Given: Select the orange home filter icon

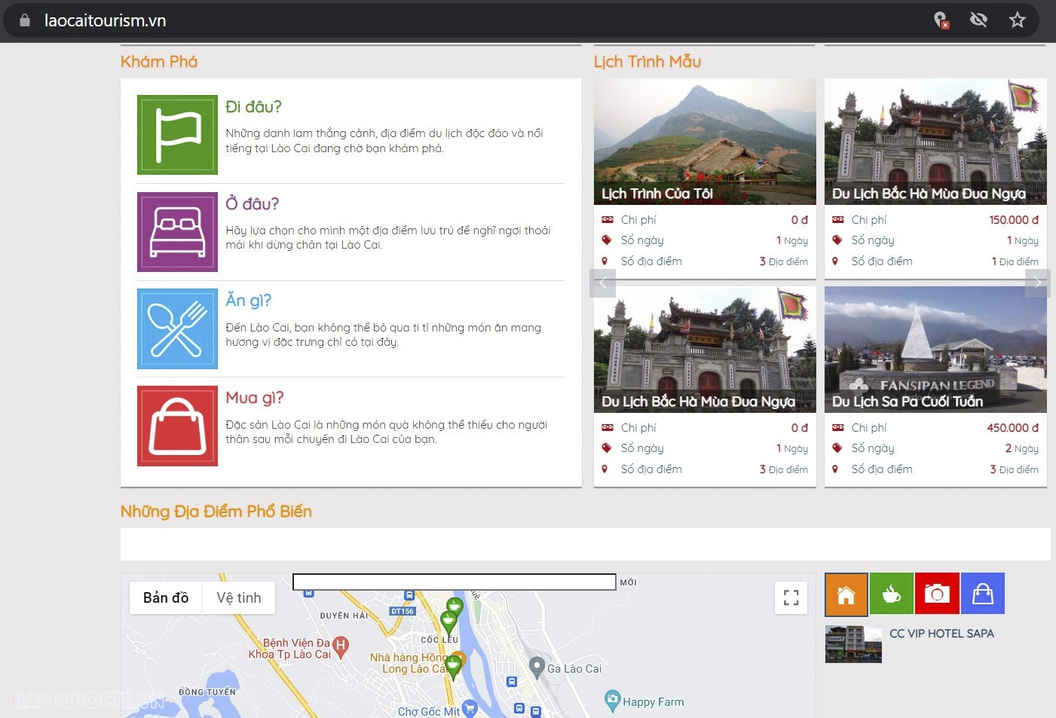Looking at the screenshot, I should 846,594.
